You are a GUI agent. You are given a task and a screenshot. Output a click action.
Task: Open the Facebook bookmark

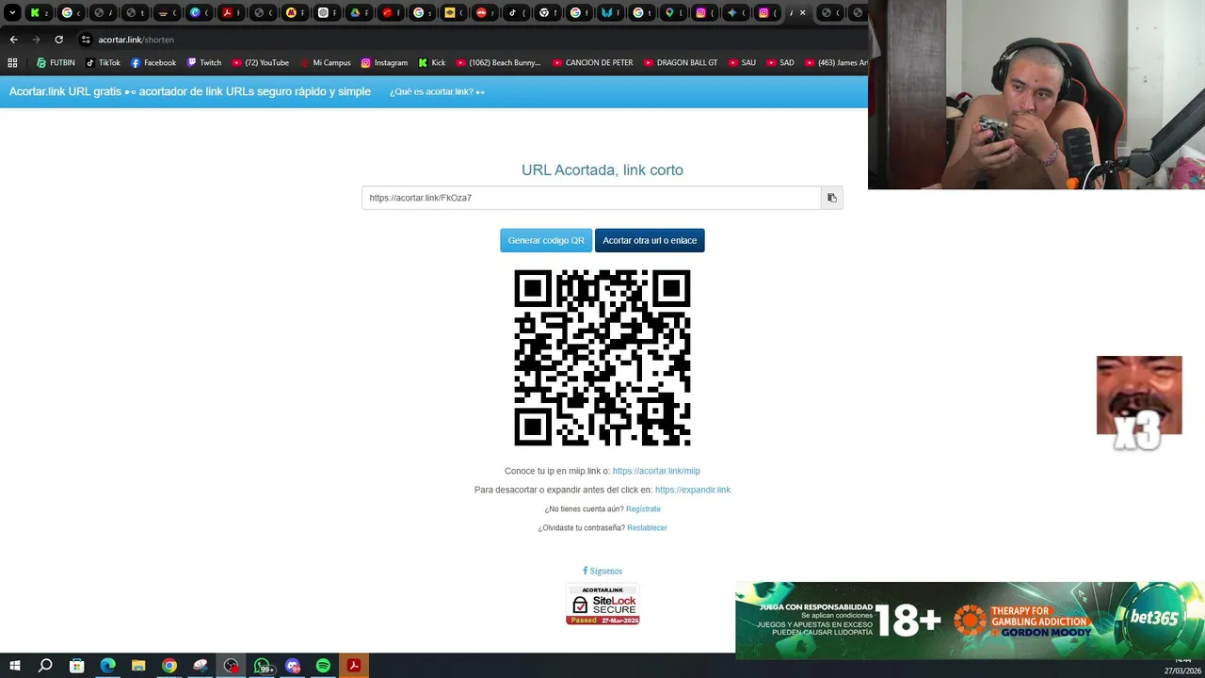tap(153, 63)
